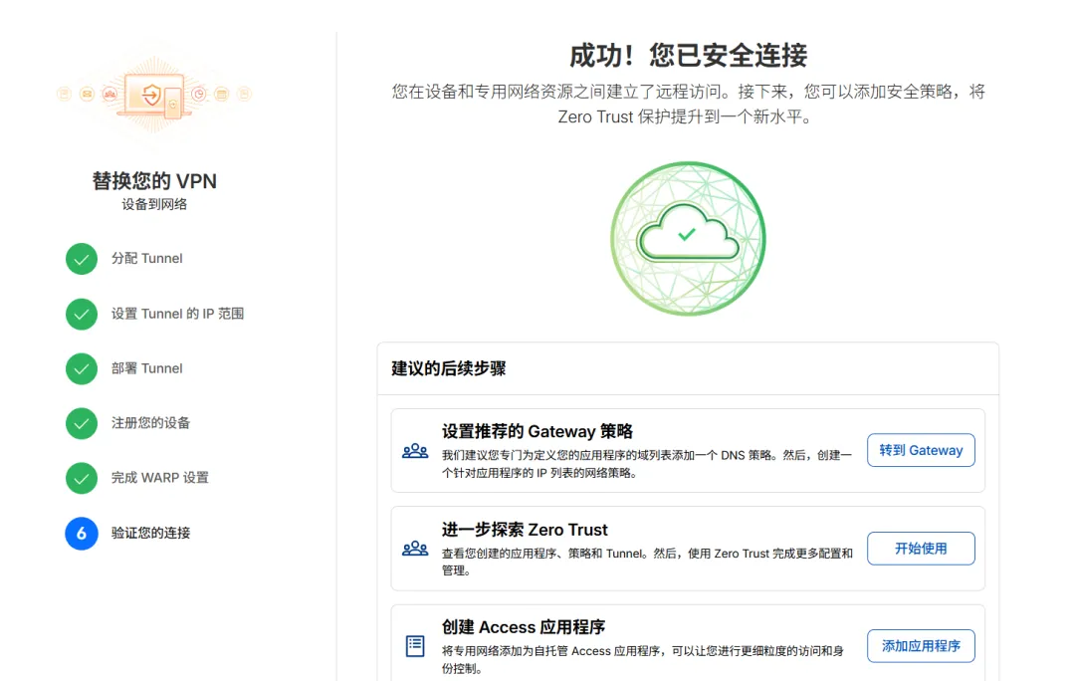Click the 进一步探索 Zero Trust heading
This screenshot has width=1075, height=681.
coord(525,530)
